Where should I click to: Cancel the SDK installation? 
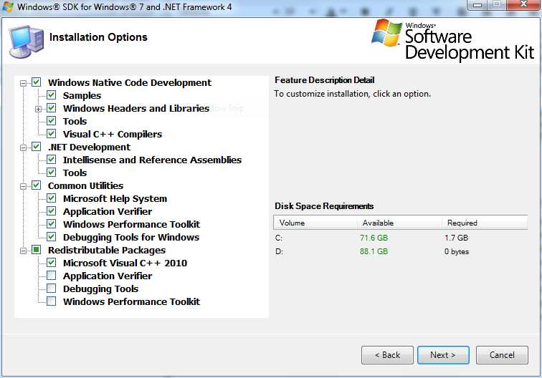[502, 355]
